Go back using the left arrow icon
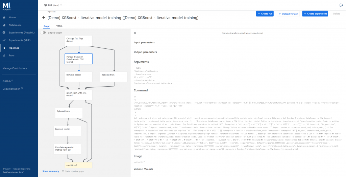This screenshot has width=346, height=177. click(x=44, y=18)
